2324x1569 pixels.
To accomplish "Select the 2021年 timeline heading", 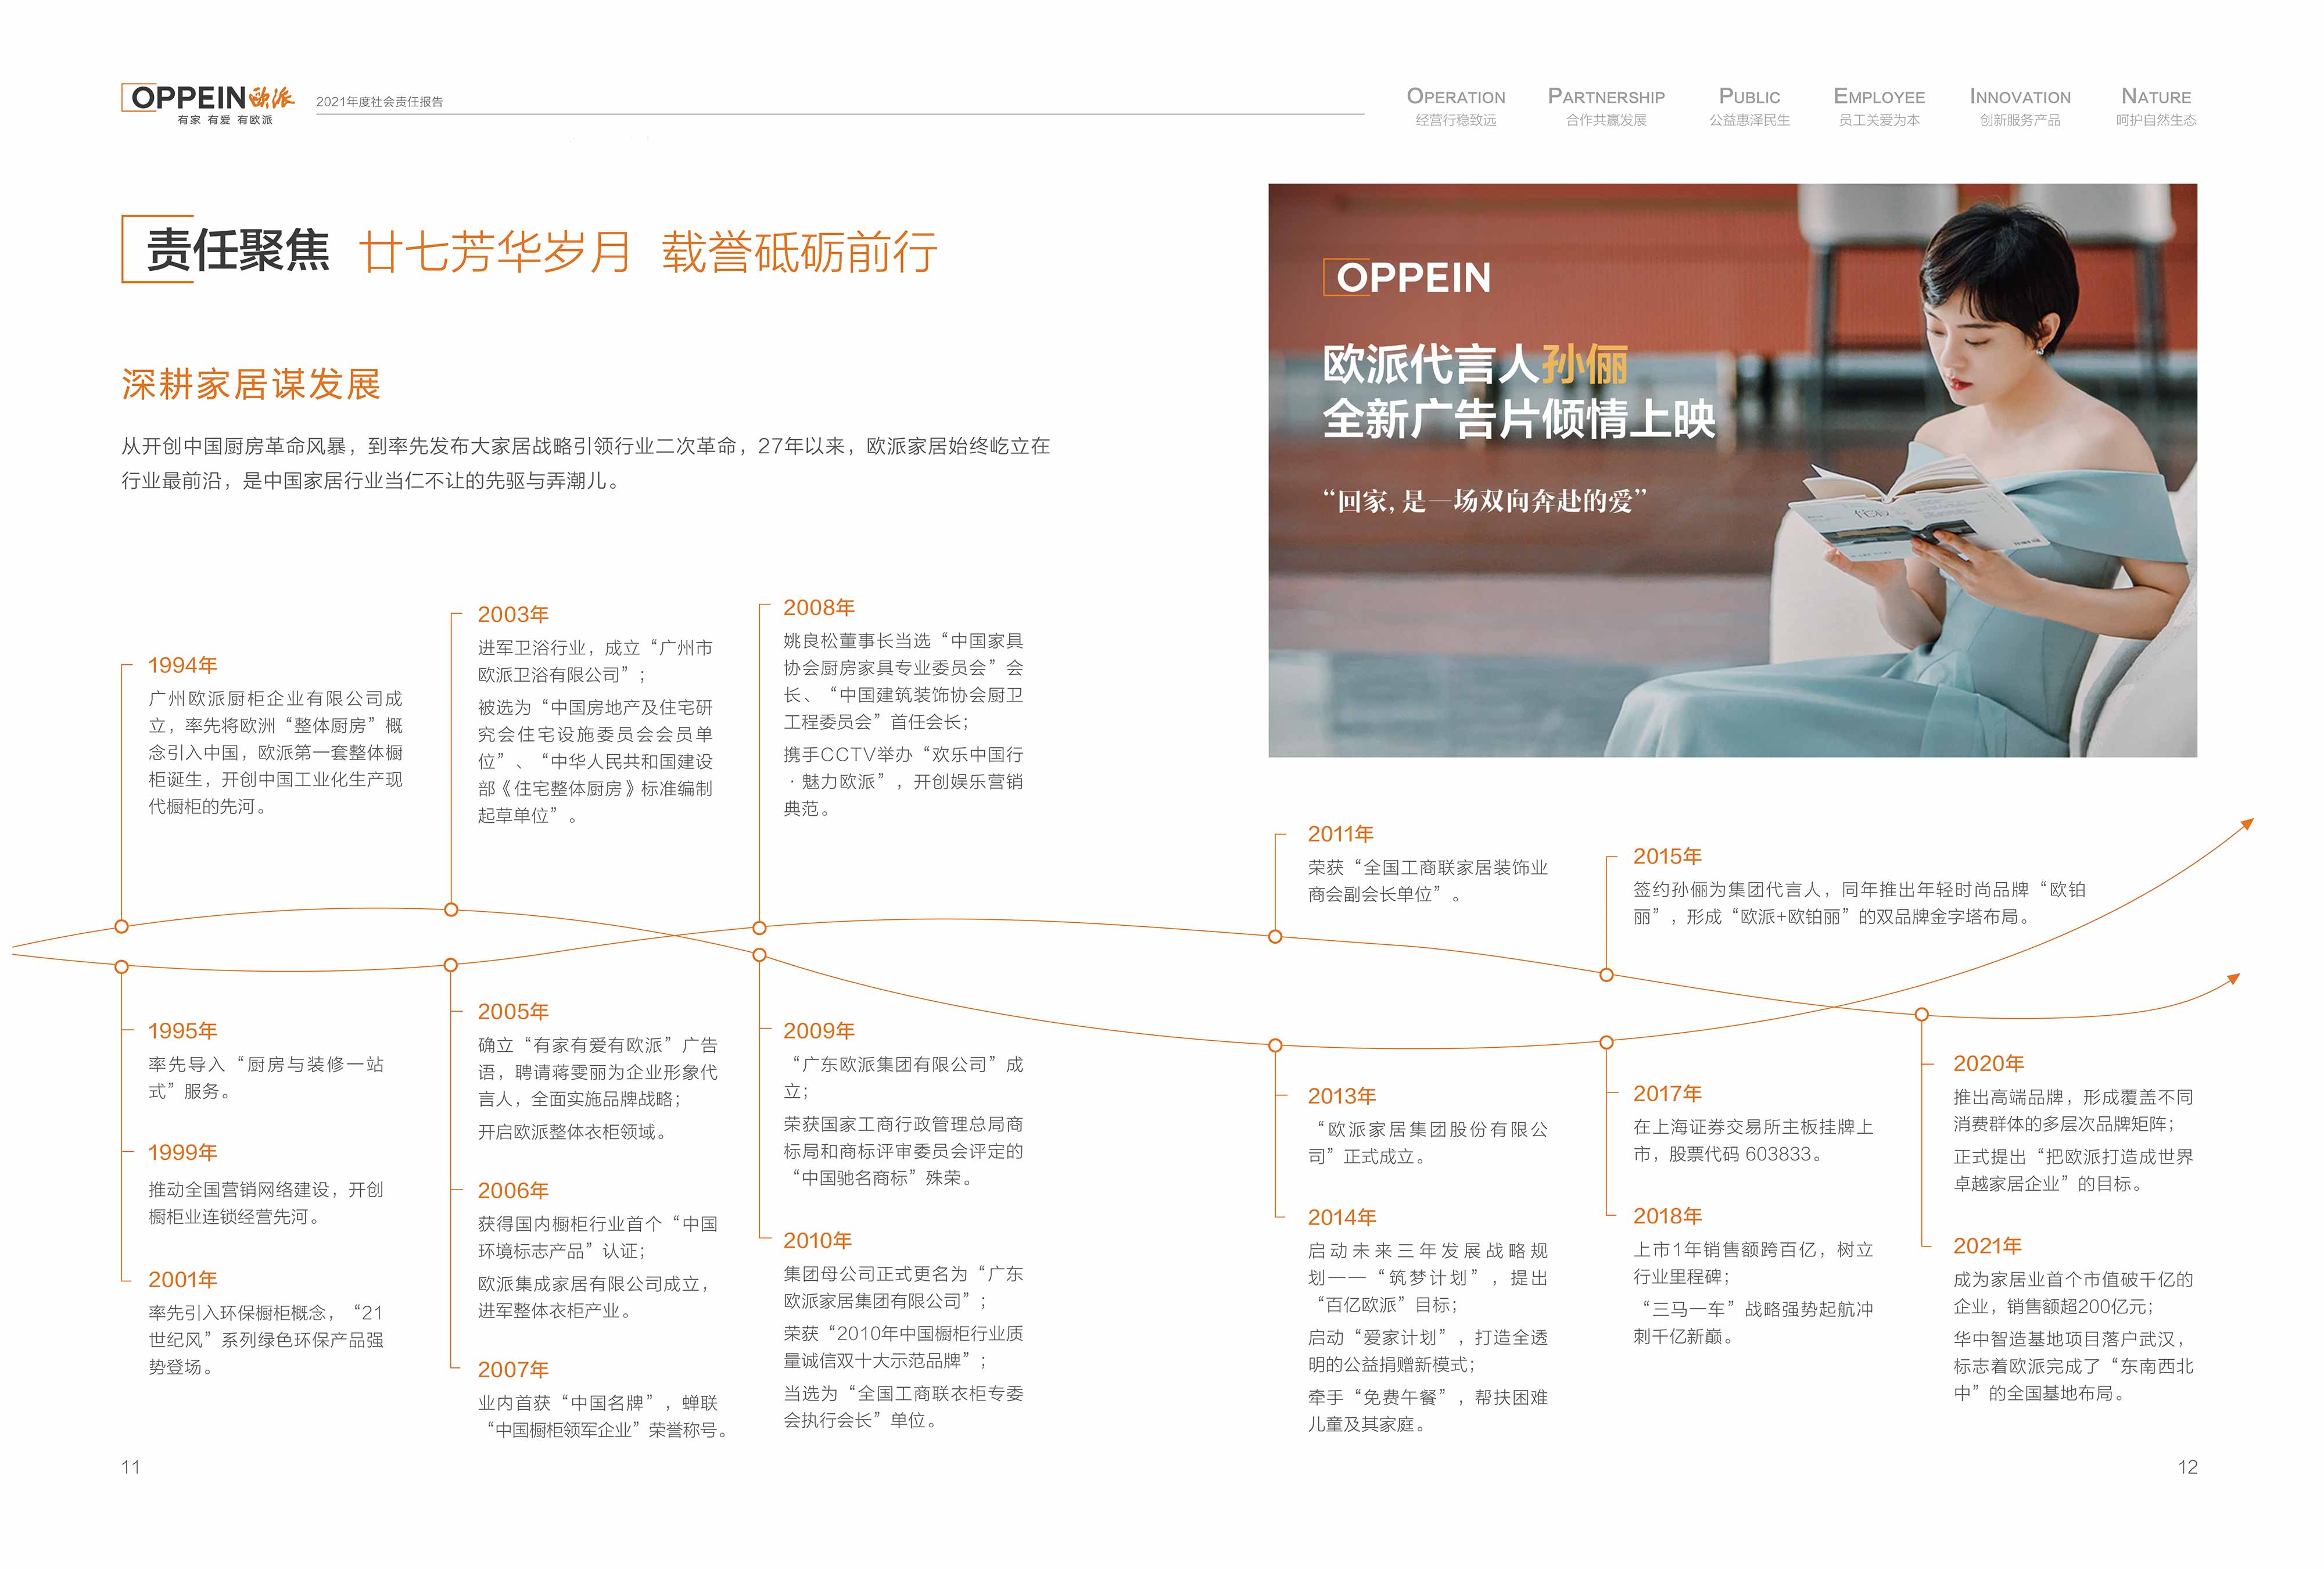I will point(1987,1245).
